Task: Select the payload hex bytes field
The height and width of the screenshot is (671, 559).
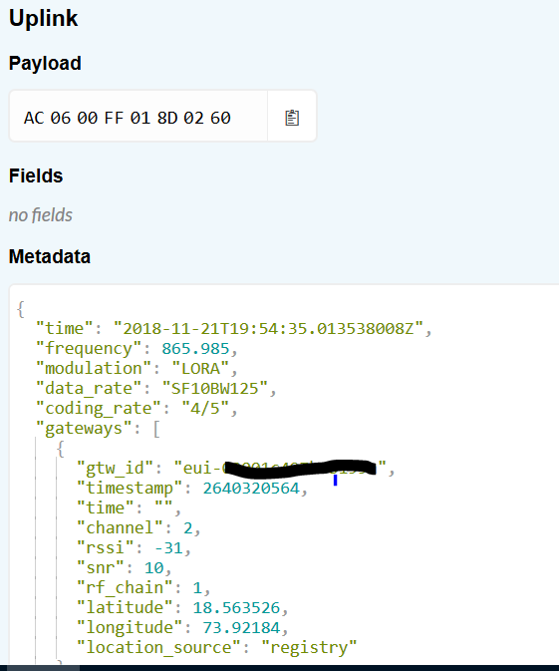Action: tap(139, 116)
